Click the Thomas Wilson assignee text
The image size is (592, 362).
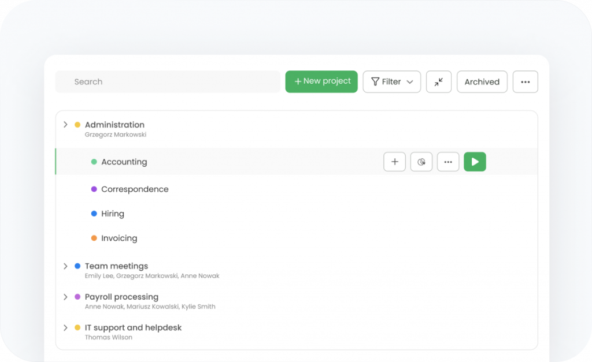[x=108, y=338]
